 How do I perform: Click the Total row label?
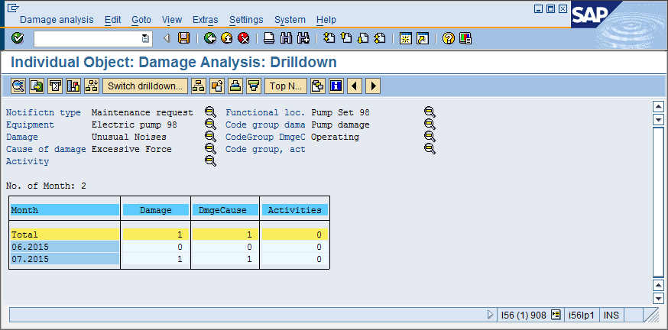65,235
